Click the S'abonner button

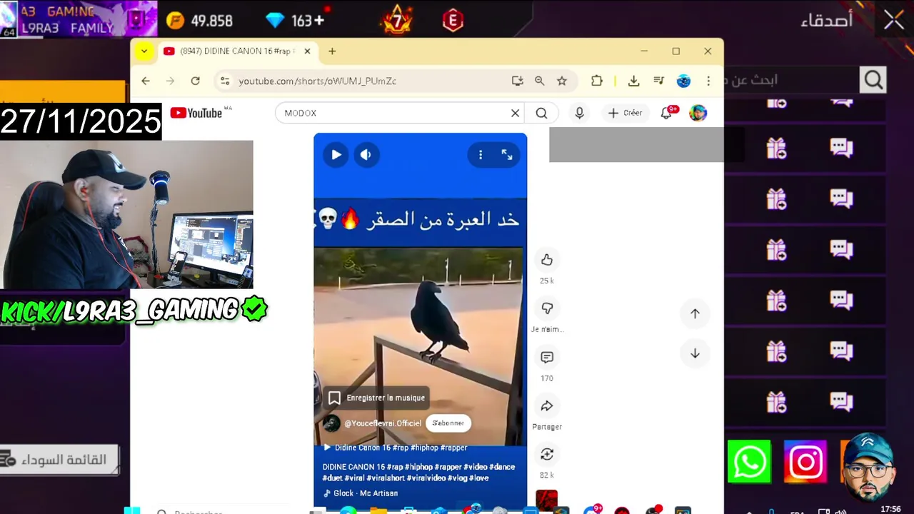[x=448, y=423]
